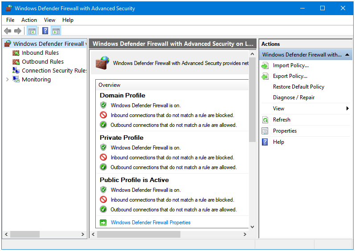This screenshot has height=251, width=355.
Task: Click center pane scroll up arrow
Action: [252, 54]
